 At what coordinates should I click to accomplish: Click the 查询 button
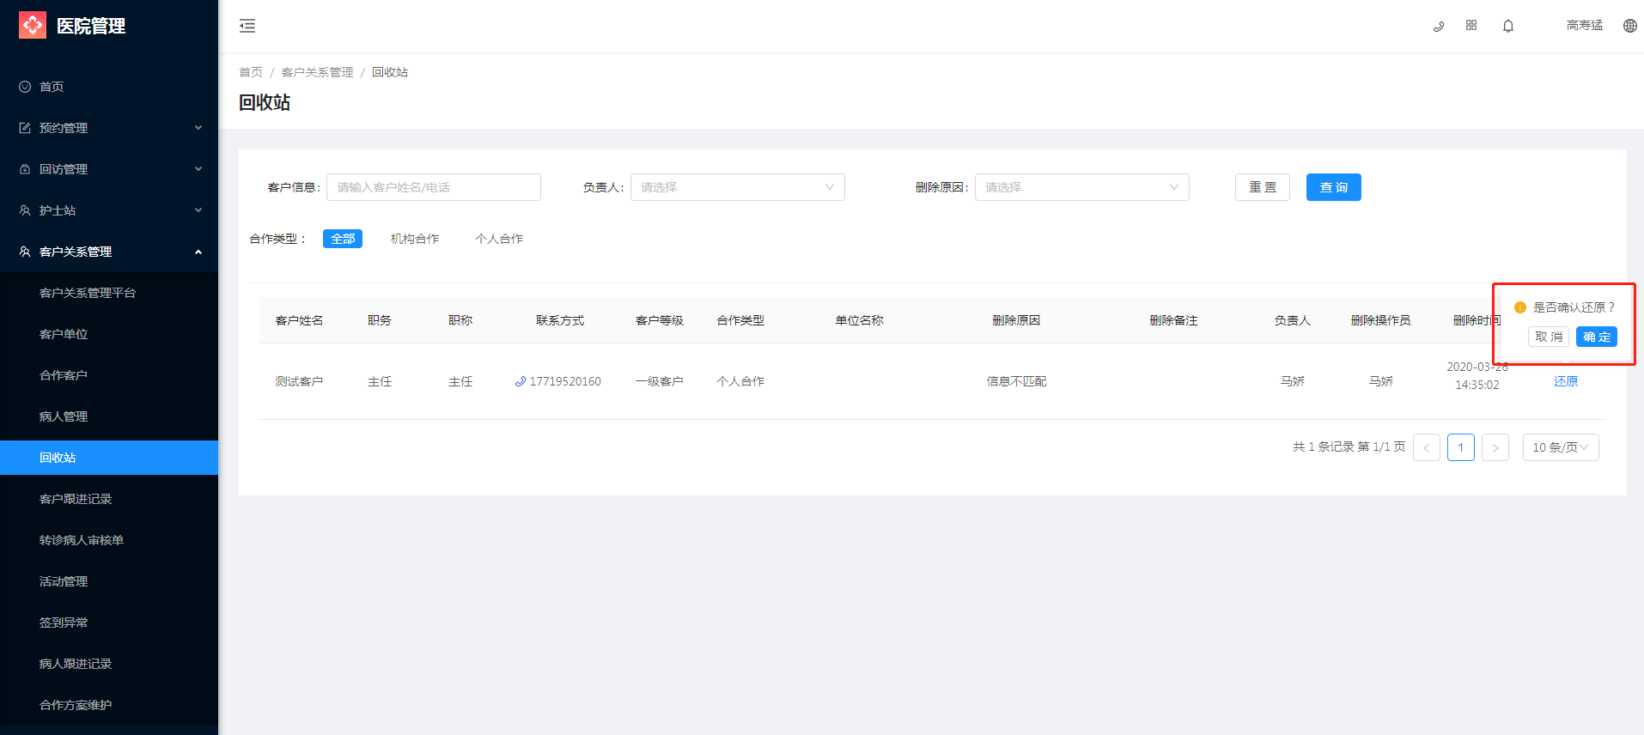tap(1334, 187)
